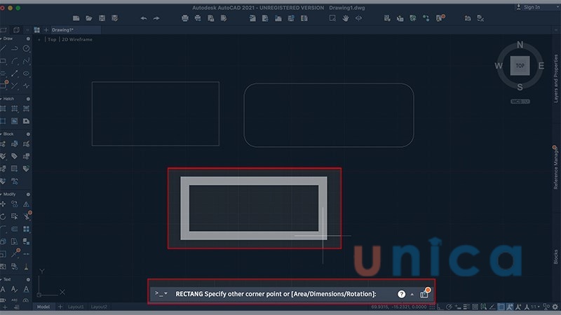The height and width of the screenshot is (315, 561).
Task: Collapse the Draw panel section
Action: (x=1, y=38)
